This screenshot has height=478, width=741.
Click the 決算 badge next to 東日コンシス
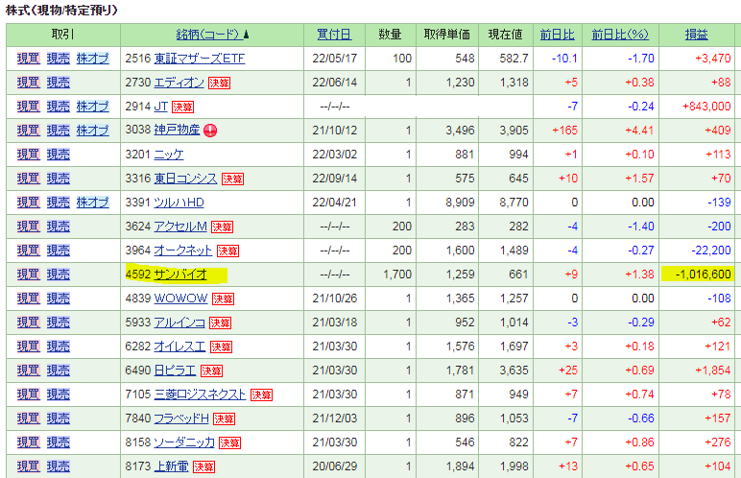click(232, 179)
